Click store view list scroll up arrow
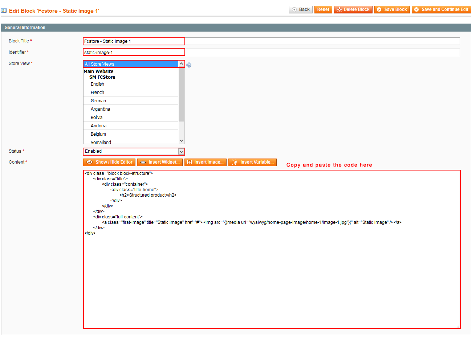 coord(182,64)
